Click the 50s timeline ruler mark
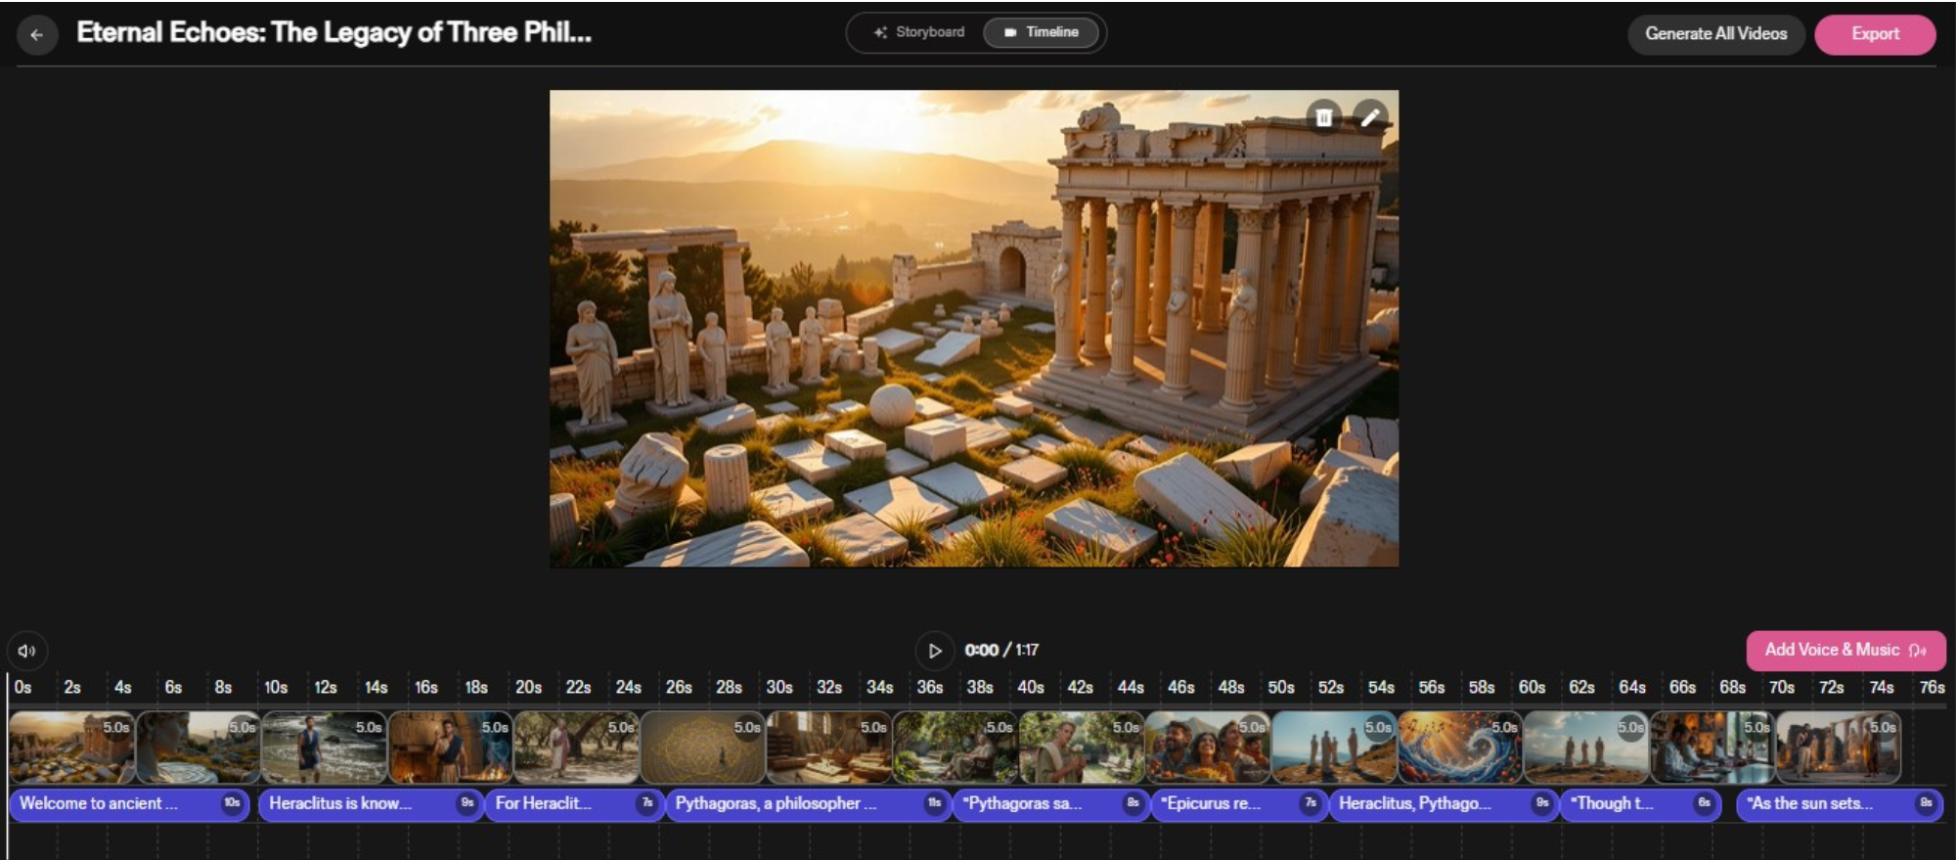 tap(1280, 688)
